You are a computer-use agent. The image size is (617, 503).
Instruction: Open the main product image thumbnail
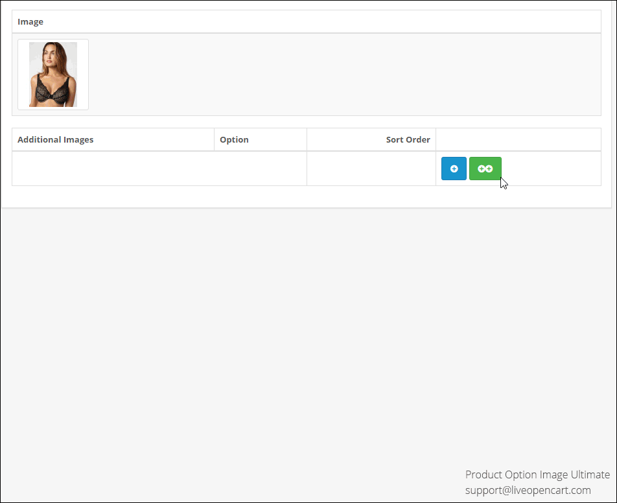click(x=53, y=75)
